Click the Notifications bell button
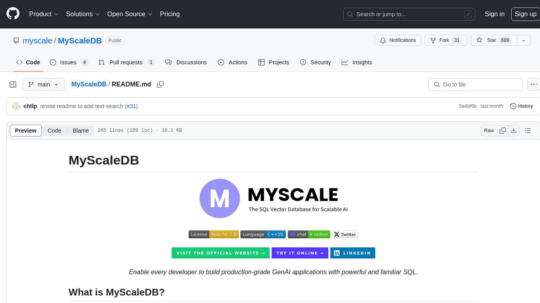The height and width of the screenshot is (303, 540). click(398, 40)
